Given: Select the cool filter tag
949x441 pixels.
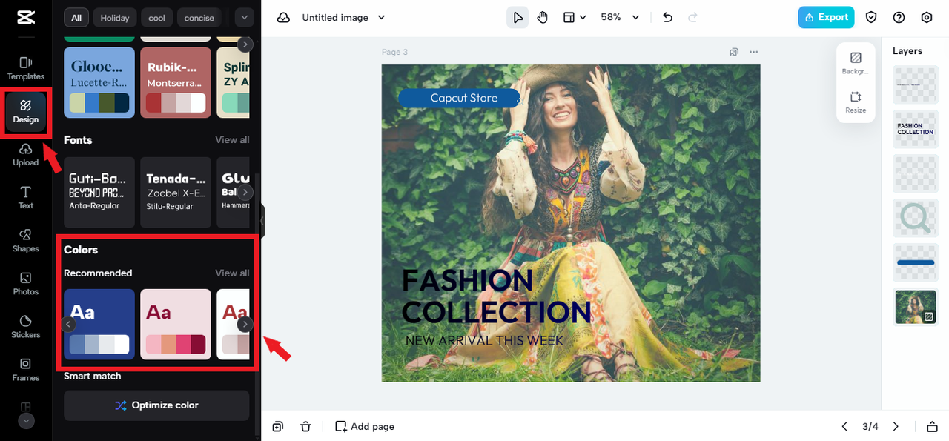Looking at the screenshot, I should [157, 18].
